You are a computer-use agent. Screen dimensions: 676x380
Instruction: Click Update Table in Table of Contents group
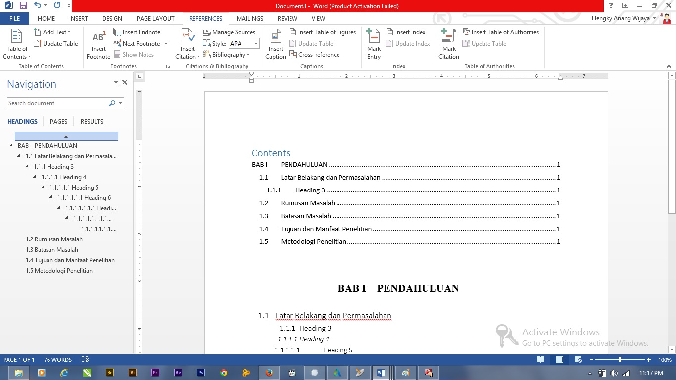tap(56, 43)
